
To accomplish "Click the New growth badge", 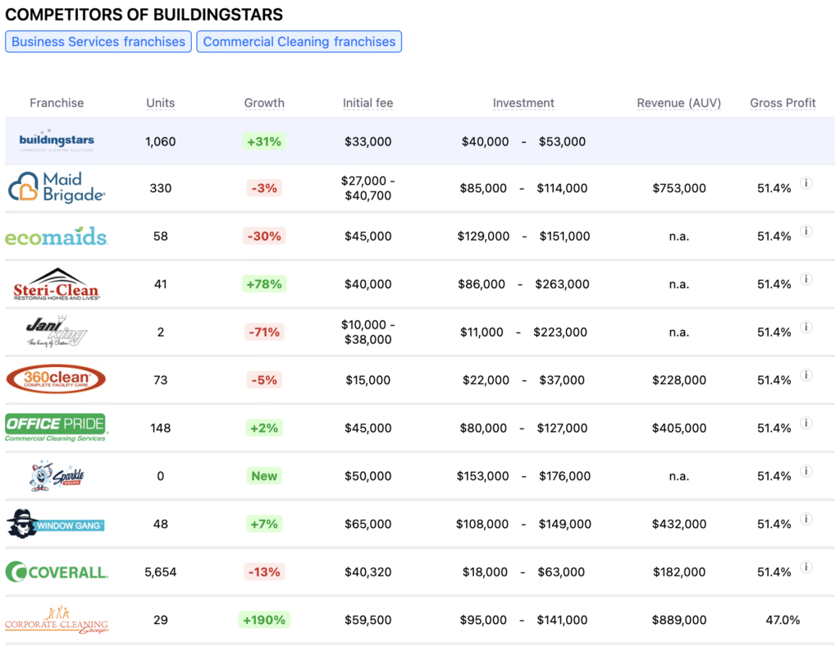I will [x=264, y=475].
